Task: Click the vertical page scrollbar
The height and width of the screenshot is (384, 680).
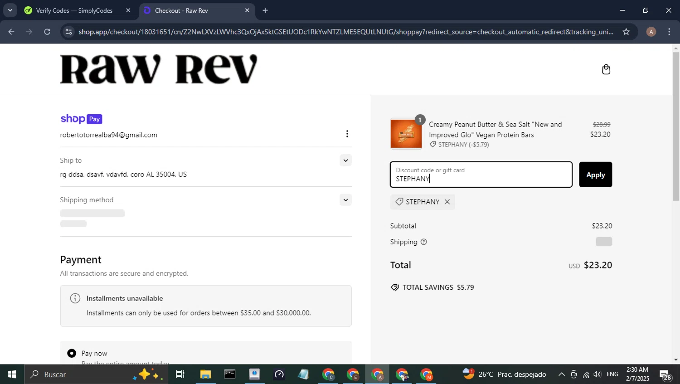Action: pos(676,127)
